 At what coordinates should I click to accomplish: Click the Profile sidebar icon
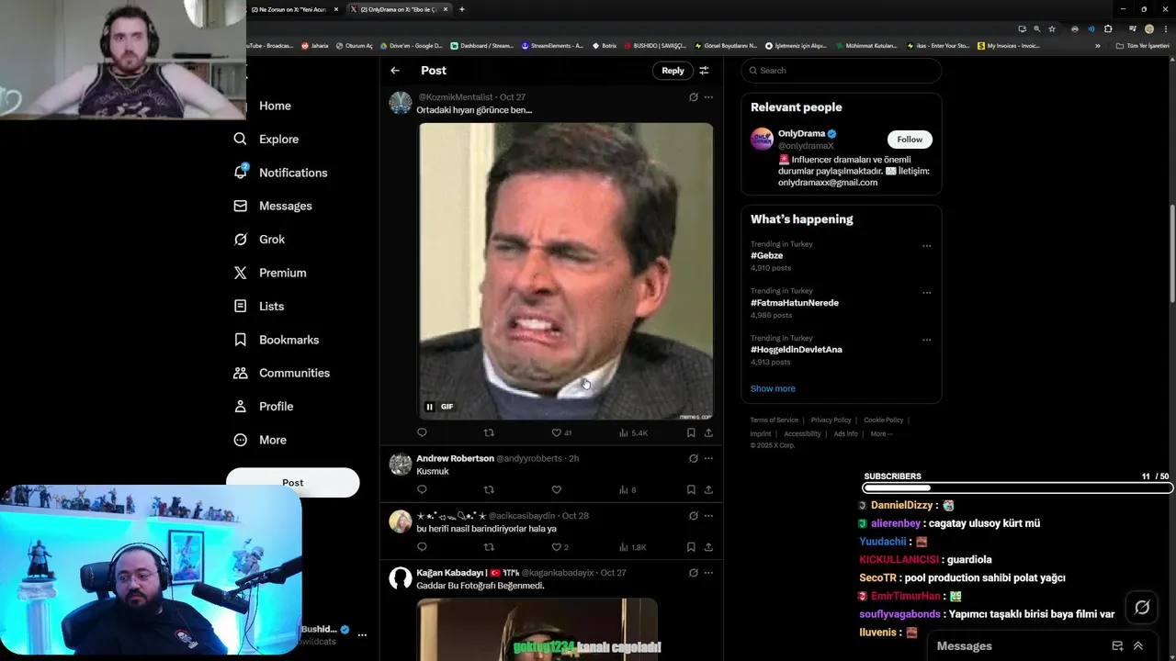point(241,406)
